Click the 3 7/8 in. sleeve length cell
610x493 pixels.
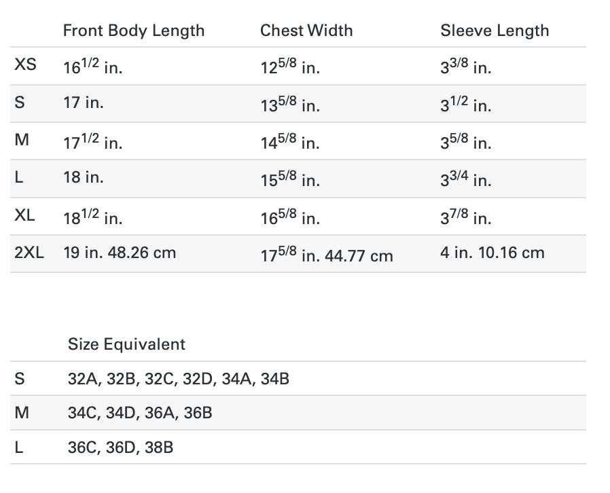[x=465, y=218]
